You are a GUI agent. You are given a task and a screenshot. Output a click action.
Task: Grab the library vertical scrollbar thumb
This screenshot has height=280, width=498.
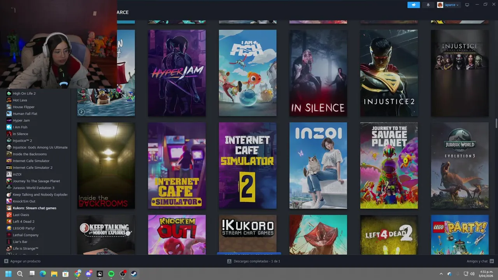tap(496, 123)
